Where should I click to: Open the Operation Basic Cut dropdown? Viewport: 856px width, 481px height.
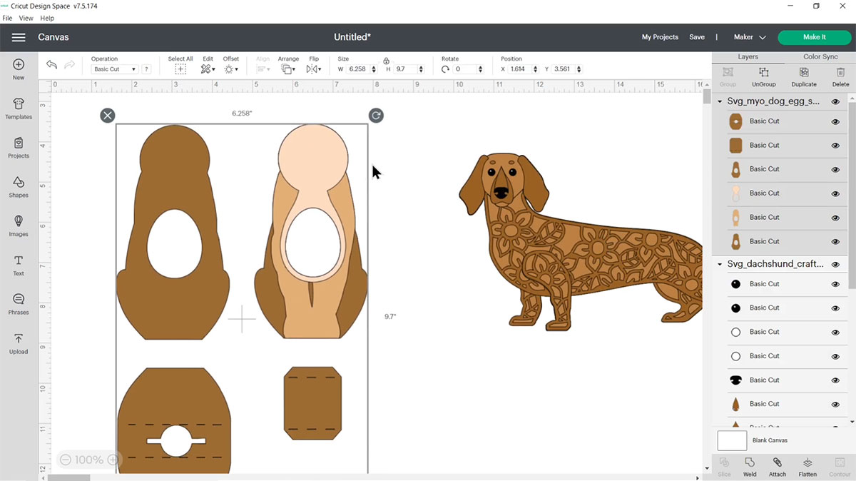coord(115,69)
